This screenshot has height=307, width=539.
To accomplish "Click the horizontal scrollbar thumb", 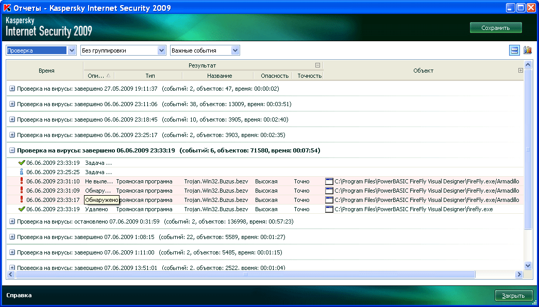I will point(245,275).
